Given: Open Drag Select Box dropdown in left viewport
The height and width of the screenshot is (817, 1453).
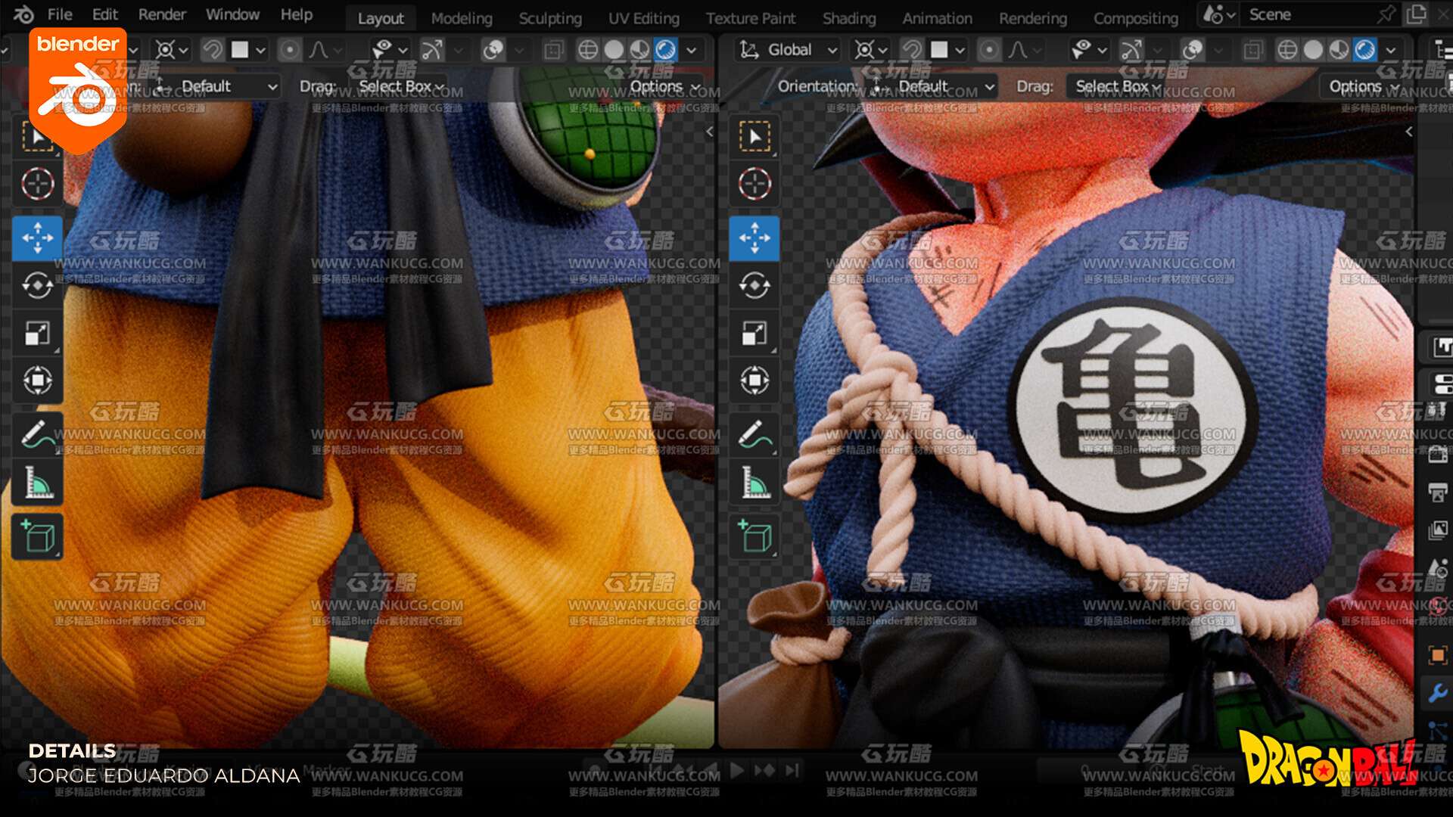Looking at the screenshot, I should (x=400, y=86).
